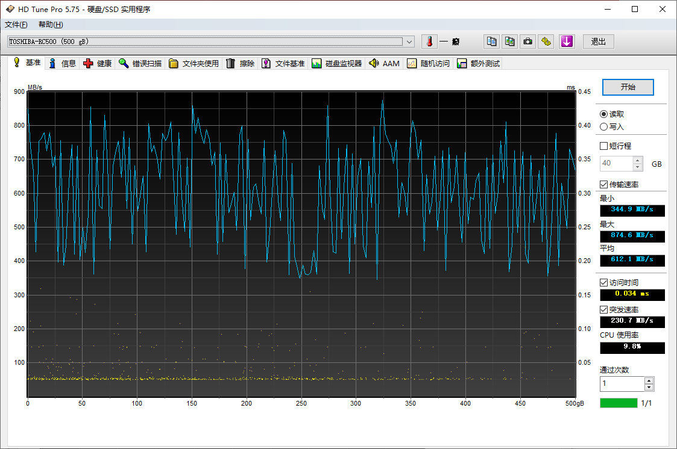
Task: Open the 健康 health tab
Action: click(98, 63)
